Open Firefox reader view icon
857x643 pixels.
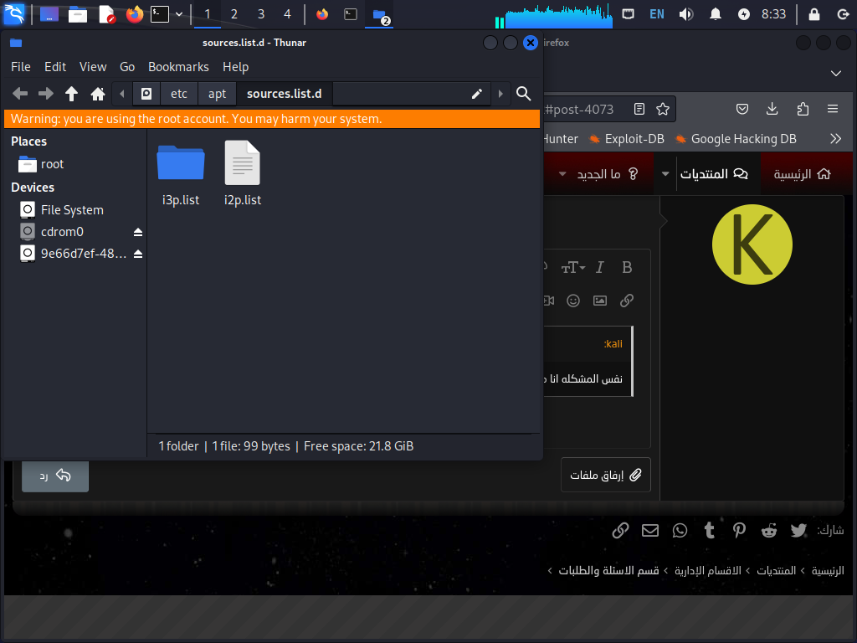point(639,109)
